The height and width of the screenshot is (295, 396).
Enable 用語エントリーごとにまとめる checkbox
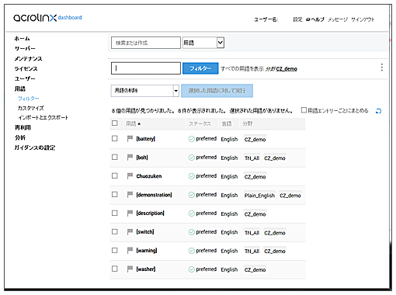pyautogui.click(x=304, y=110)
